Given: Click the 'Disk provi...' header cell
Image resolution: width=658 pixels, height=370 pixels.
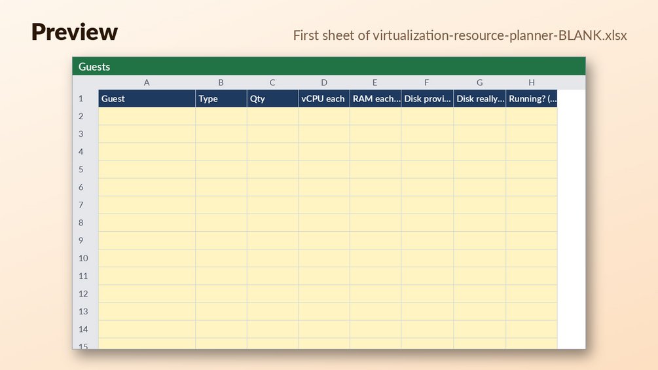Looking at the screenshot, I should (x=427, y=99).
